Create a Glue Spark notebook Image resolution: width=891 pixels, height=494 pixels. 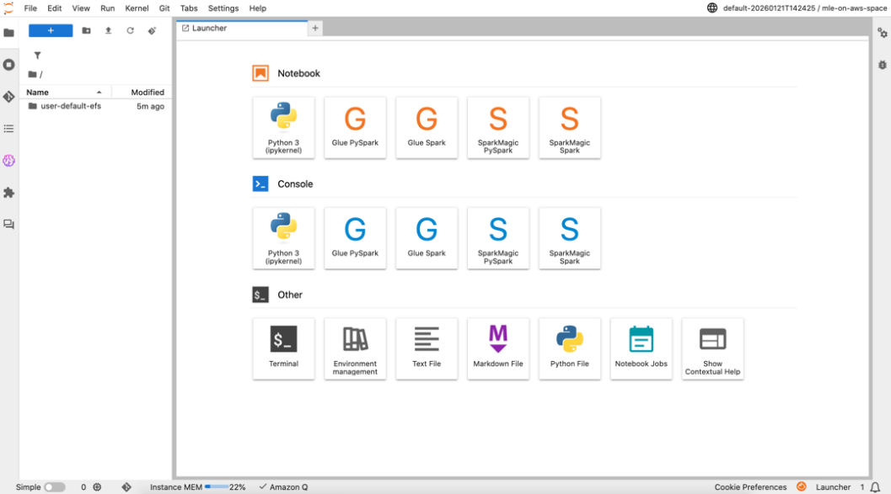coord(427,128)
